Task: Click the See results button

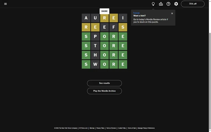Action: coord(104,83)
